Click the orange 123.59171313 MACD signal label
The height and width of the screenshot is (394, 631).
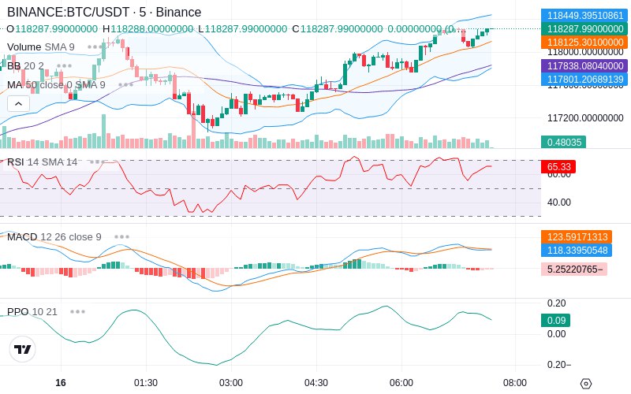[x=577, y=237]
